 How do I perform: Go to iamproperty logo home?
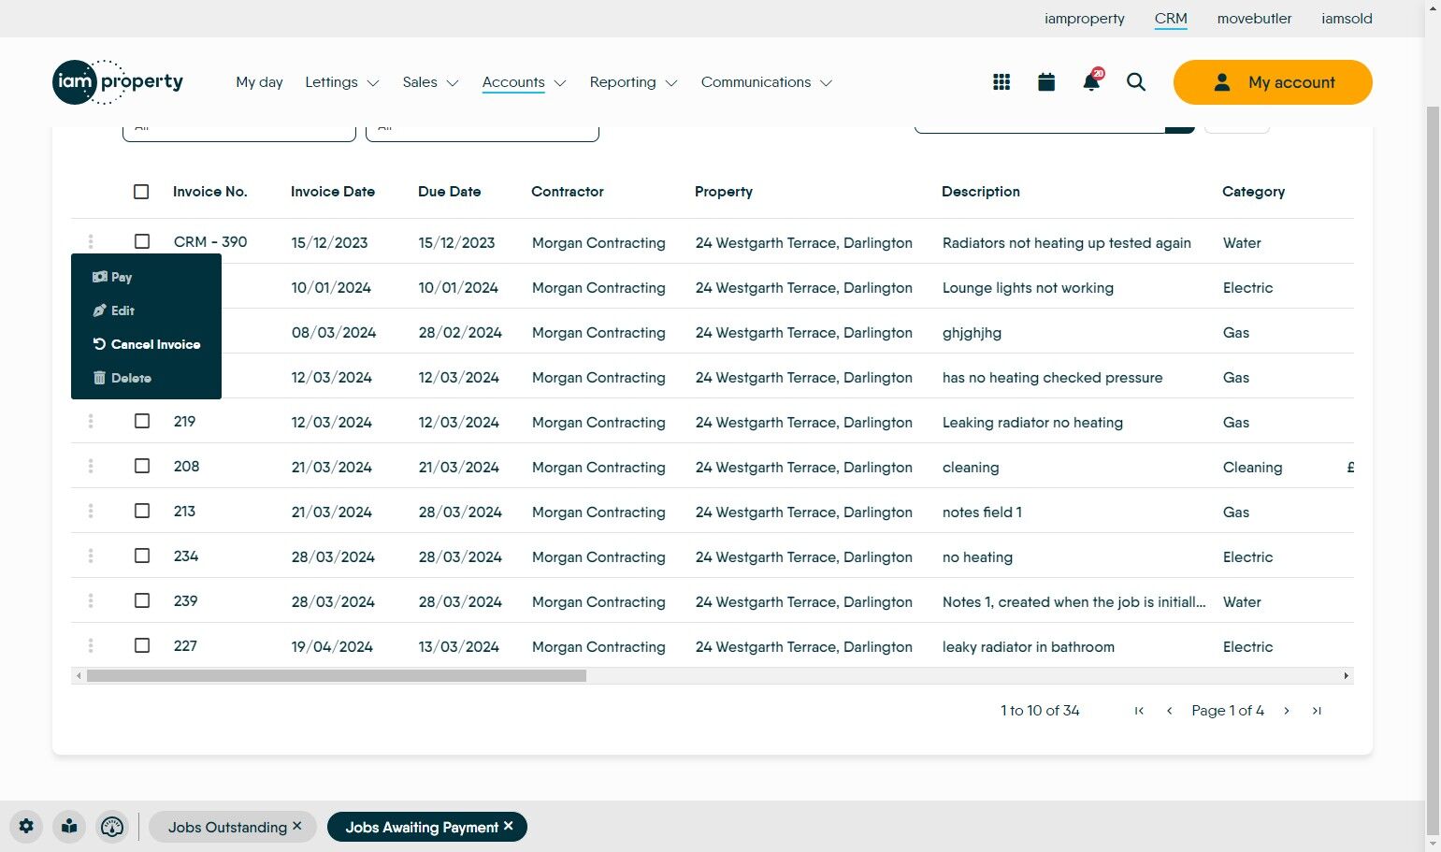118,82
